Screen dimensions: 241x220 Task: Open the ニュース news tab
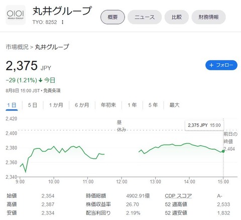pyautogui.click(x=145, y=17)
